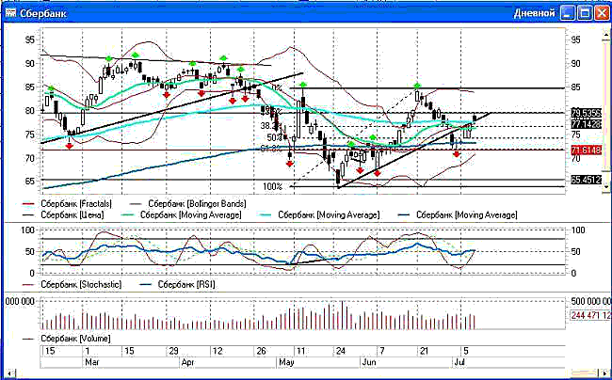
Task: Click the vertical scrollbar up arrow
Action: coord(606,34)
